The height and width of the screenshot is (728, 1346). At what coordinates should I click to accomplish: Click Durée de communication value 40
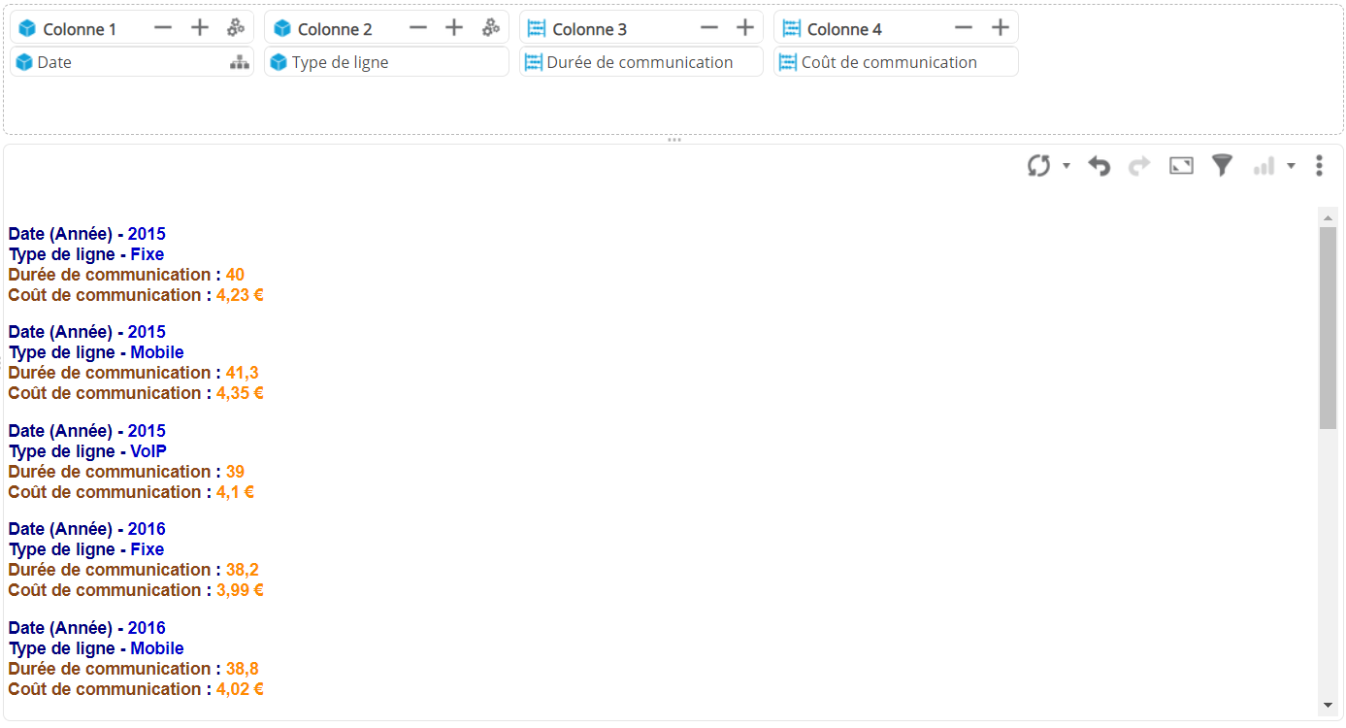235,275
